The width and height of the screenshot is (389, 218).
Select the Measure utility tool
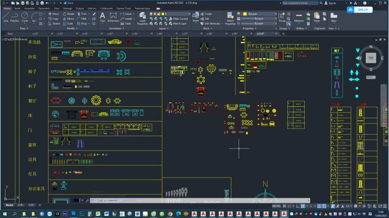pyautogui.click(x=299, y=17)
